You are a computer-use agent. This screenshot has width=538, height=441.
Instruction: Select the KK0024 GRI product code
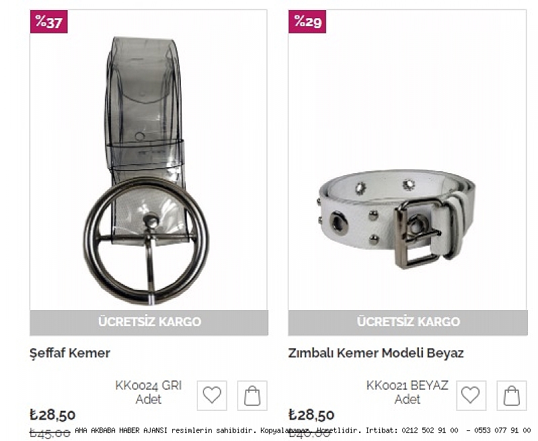149,385
